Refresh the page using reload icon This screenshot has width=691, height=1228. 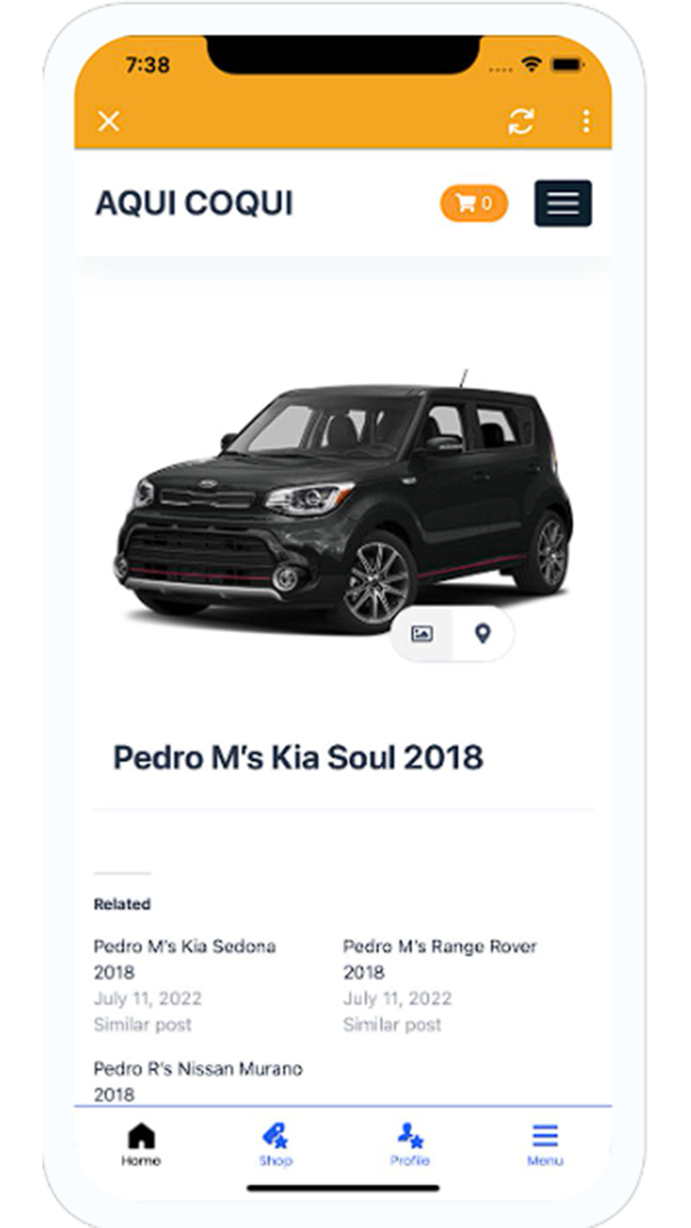[x=522, y=121]
